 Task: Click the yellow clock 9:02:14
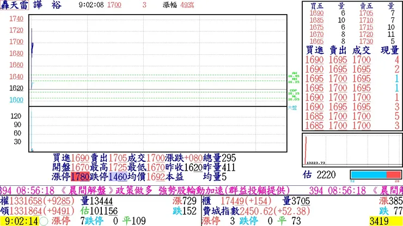[20, 221]
